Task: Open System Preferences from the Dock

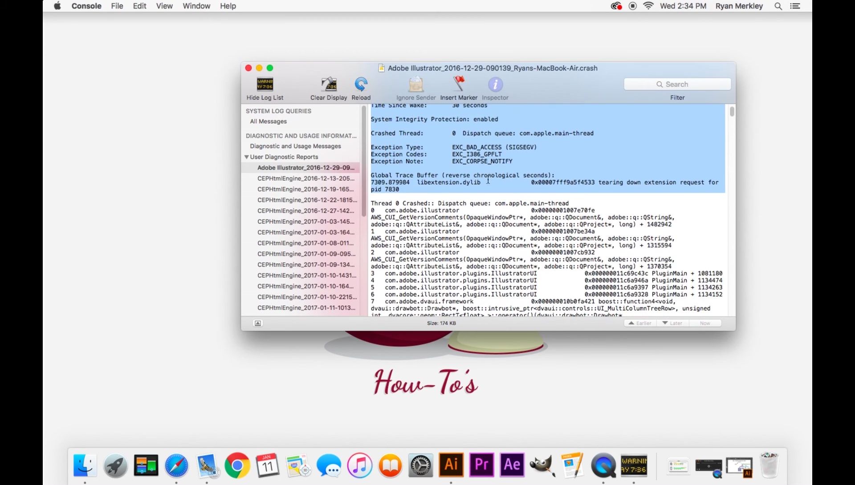Action: [x=421, y=465]
